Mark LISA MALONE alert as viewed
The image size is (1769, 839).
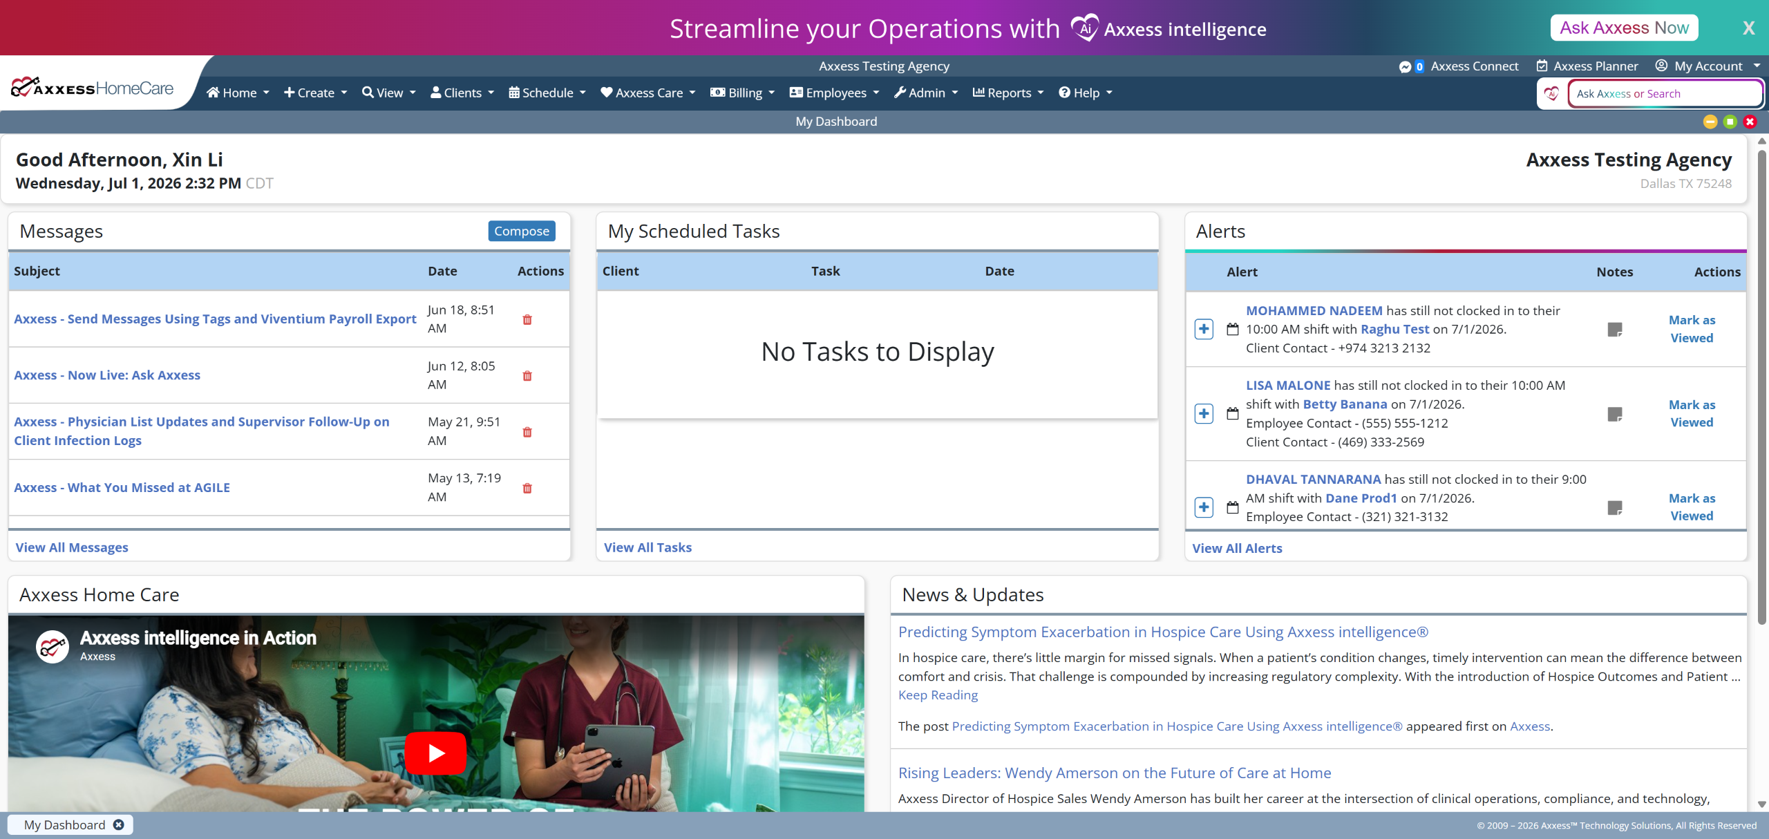(x=1692, y=413)
